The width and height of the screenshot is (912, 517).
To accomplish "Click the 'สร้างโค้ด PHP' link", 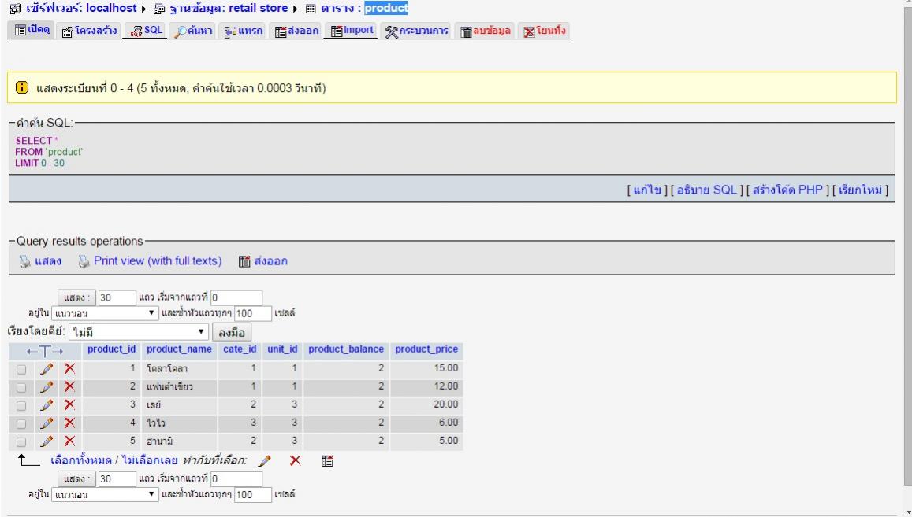I will click(786, 190).
